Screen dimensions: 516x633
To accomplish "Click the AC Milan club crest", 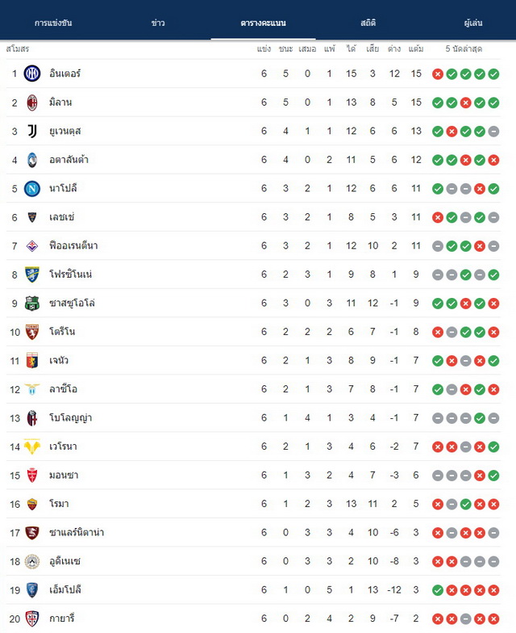I will [32, 103].
